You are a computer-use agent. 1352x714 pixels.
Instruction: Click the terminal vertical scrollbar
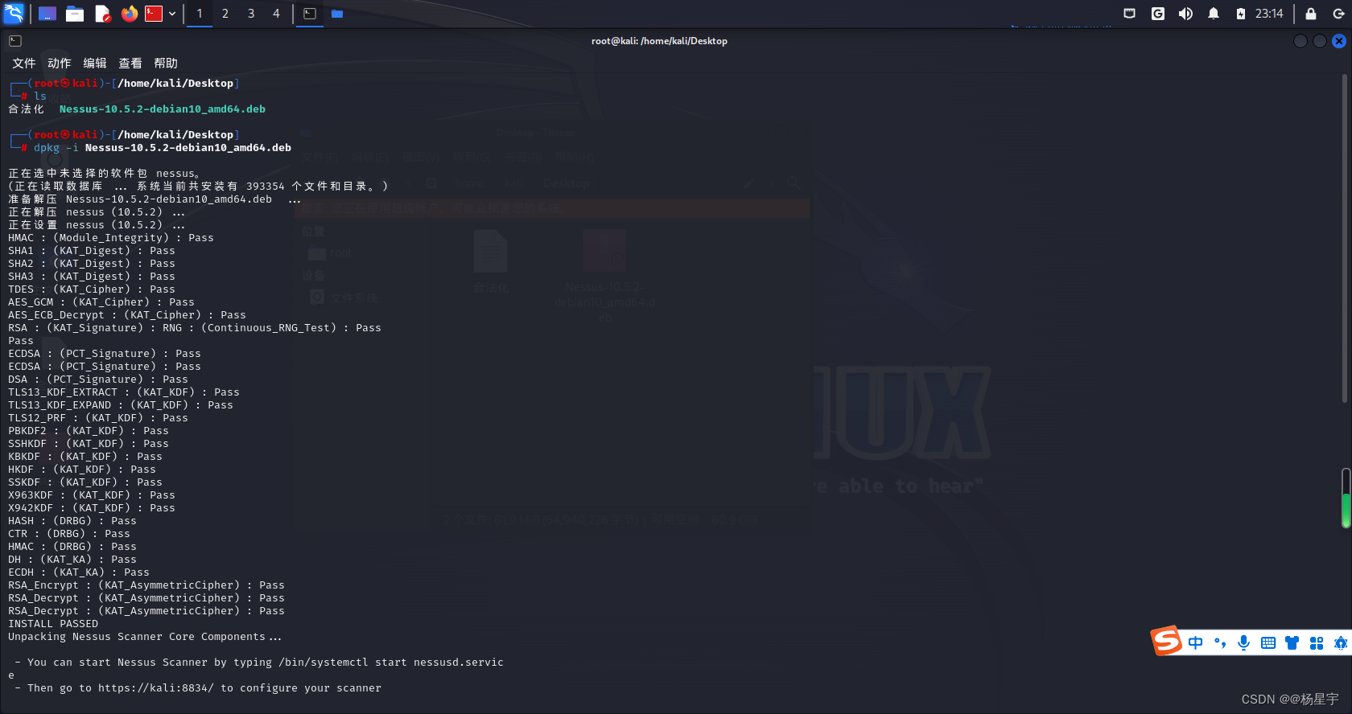click(x=1345, y=239)
